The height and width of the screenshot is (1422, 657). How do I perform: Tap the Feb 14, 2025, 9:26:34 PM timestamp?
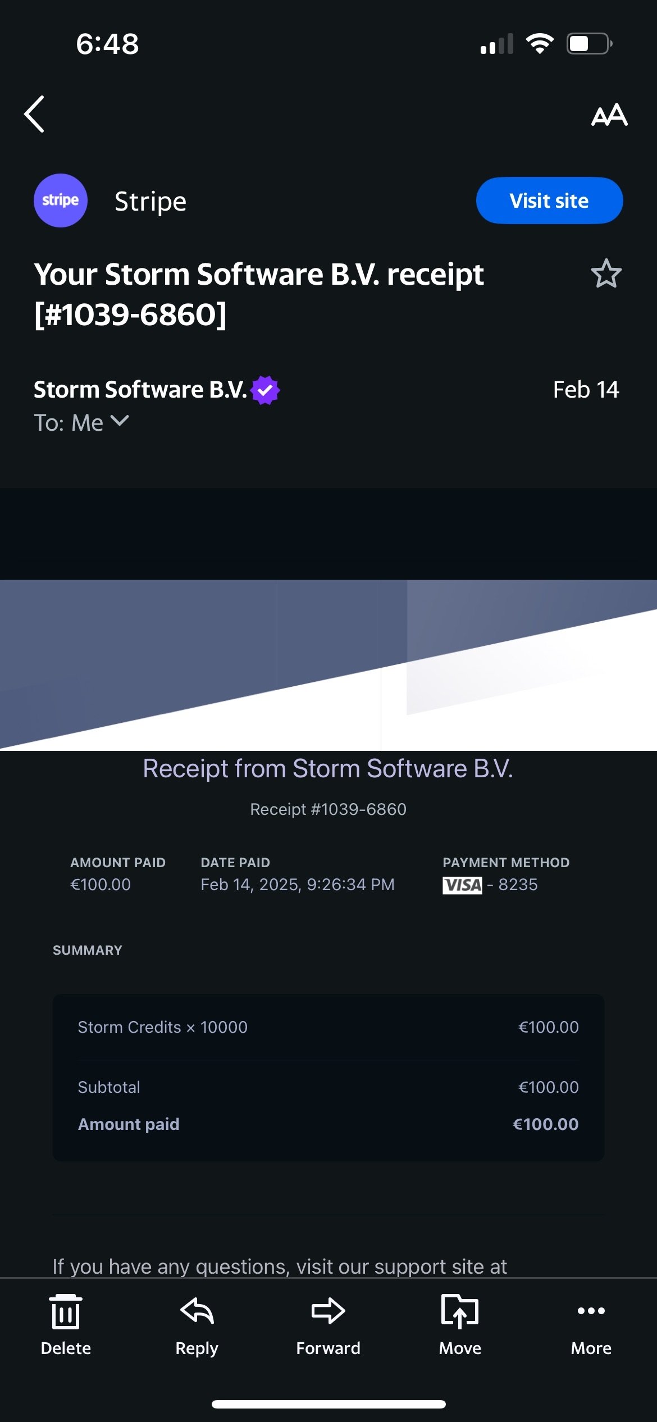click(298, 885)
